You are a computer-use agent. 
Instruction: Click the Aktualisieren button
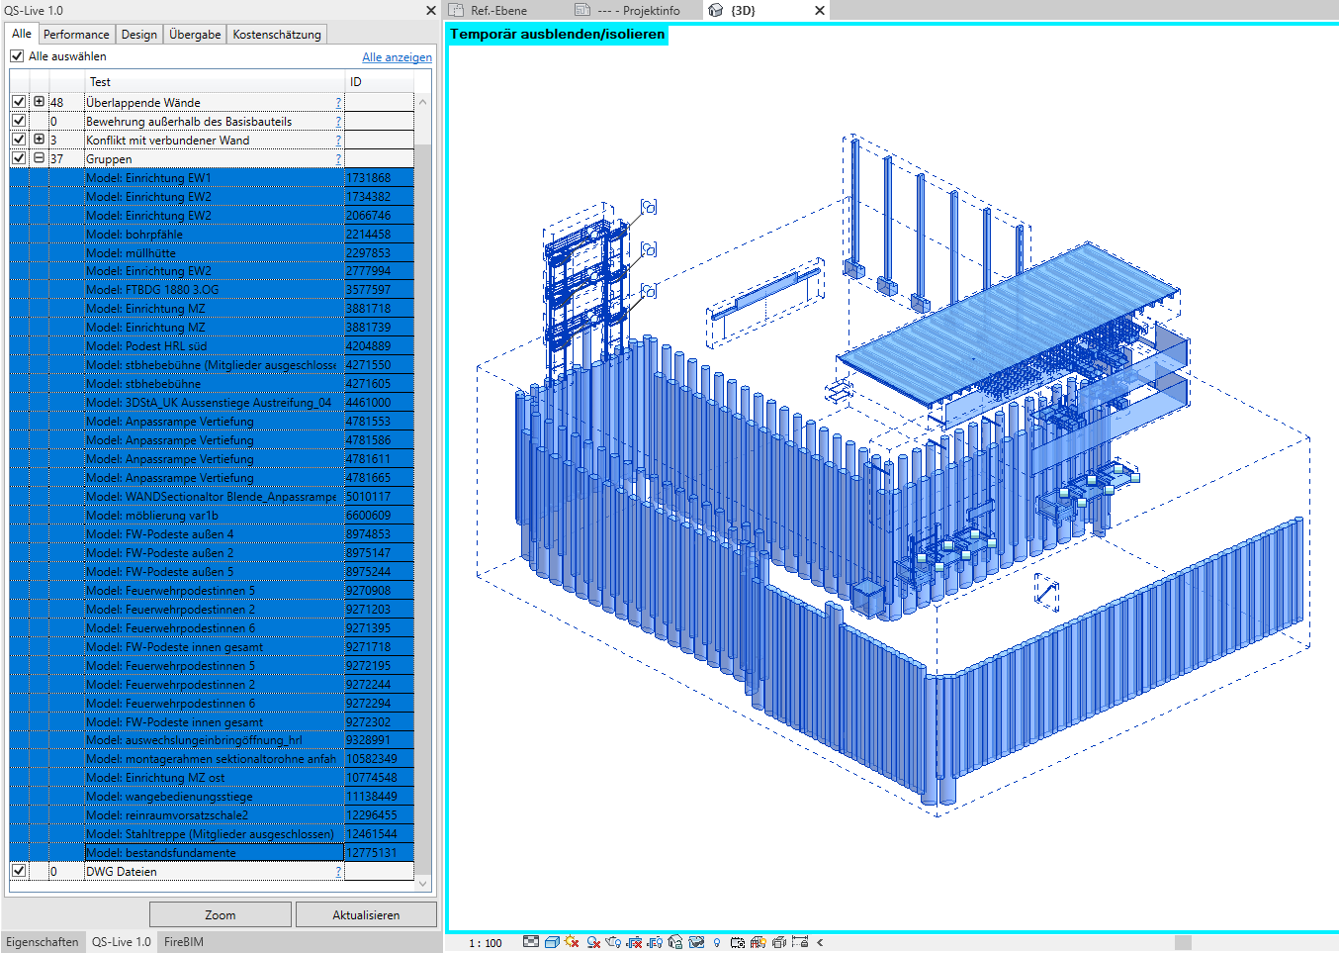366,914
